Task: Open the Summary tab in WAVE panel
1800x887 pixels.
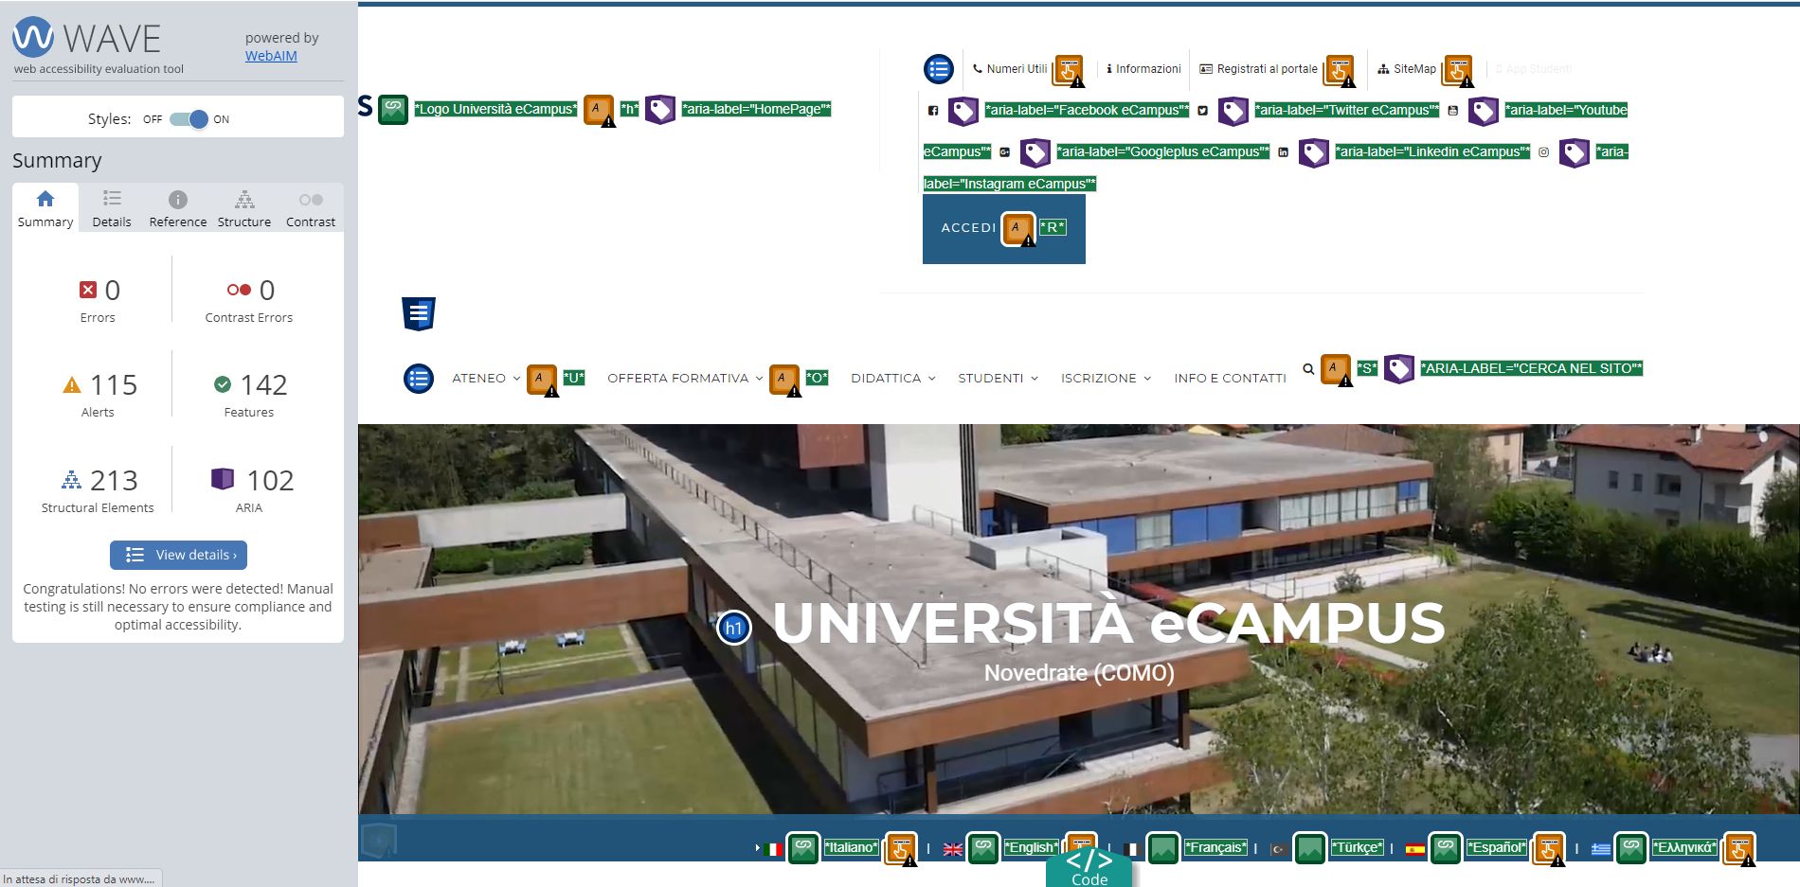Action: pos(45,208)
